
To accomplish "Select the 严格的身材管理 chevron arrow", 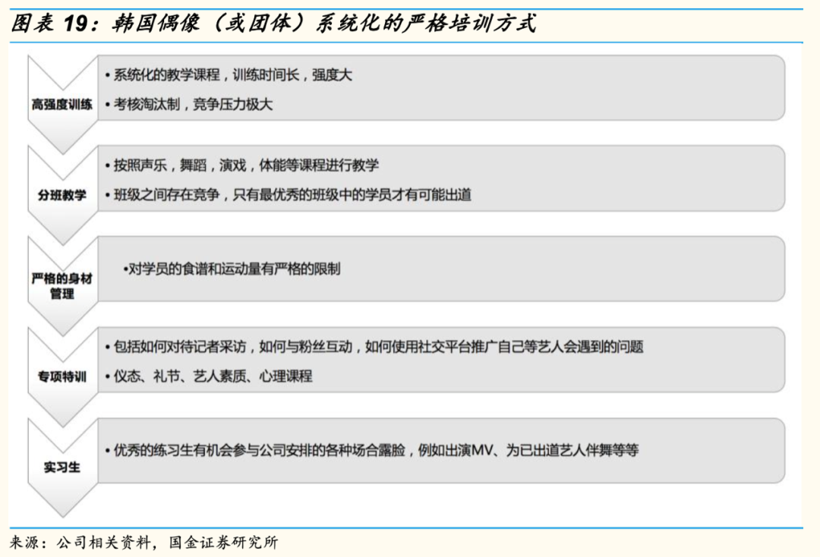I will (x=62, y=286).
